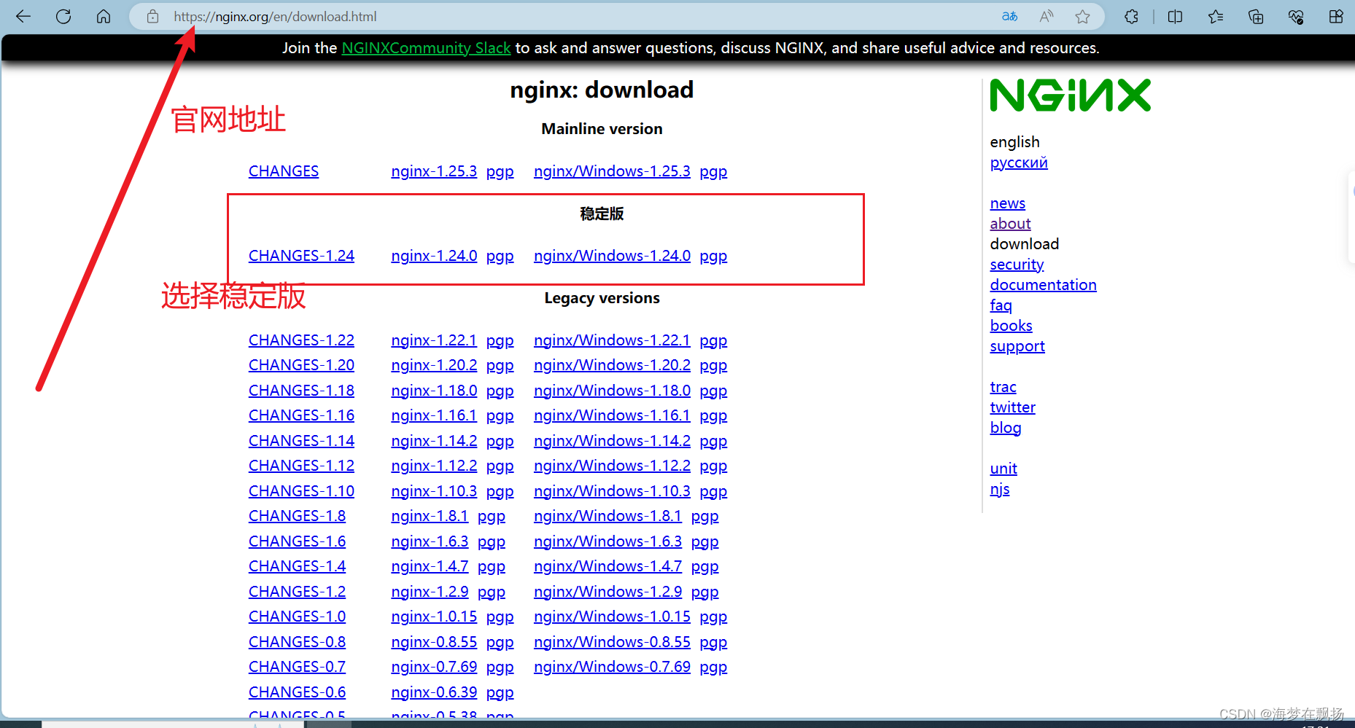
Task: Toggle split screen view icon
Action: pos(1175,16)
